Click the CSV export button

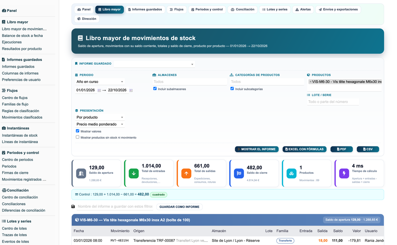click(x=368, y=149)
